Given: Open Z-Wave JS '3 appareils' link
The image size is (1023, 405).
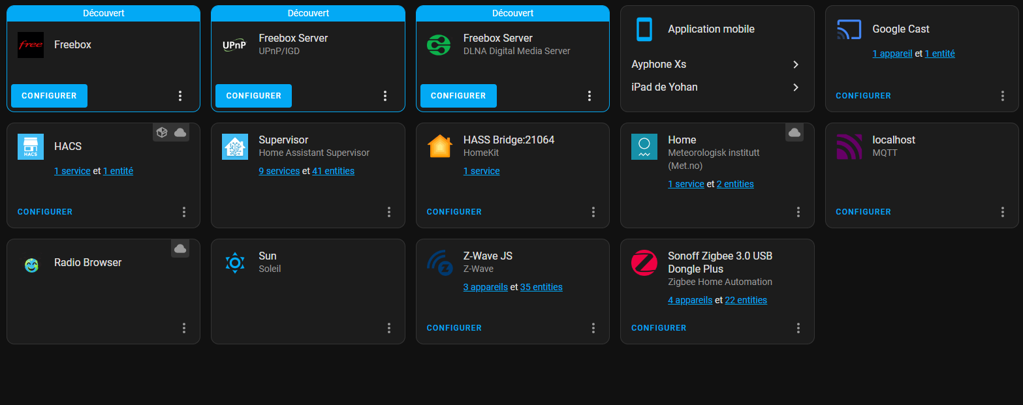Looking at the screenshot, I should pos(486,288).
